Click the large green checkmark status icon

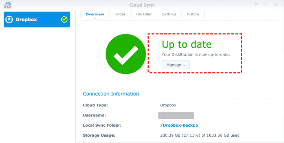pos(126,54)
